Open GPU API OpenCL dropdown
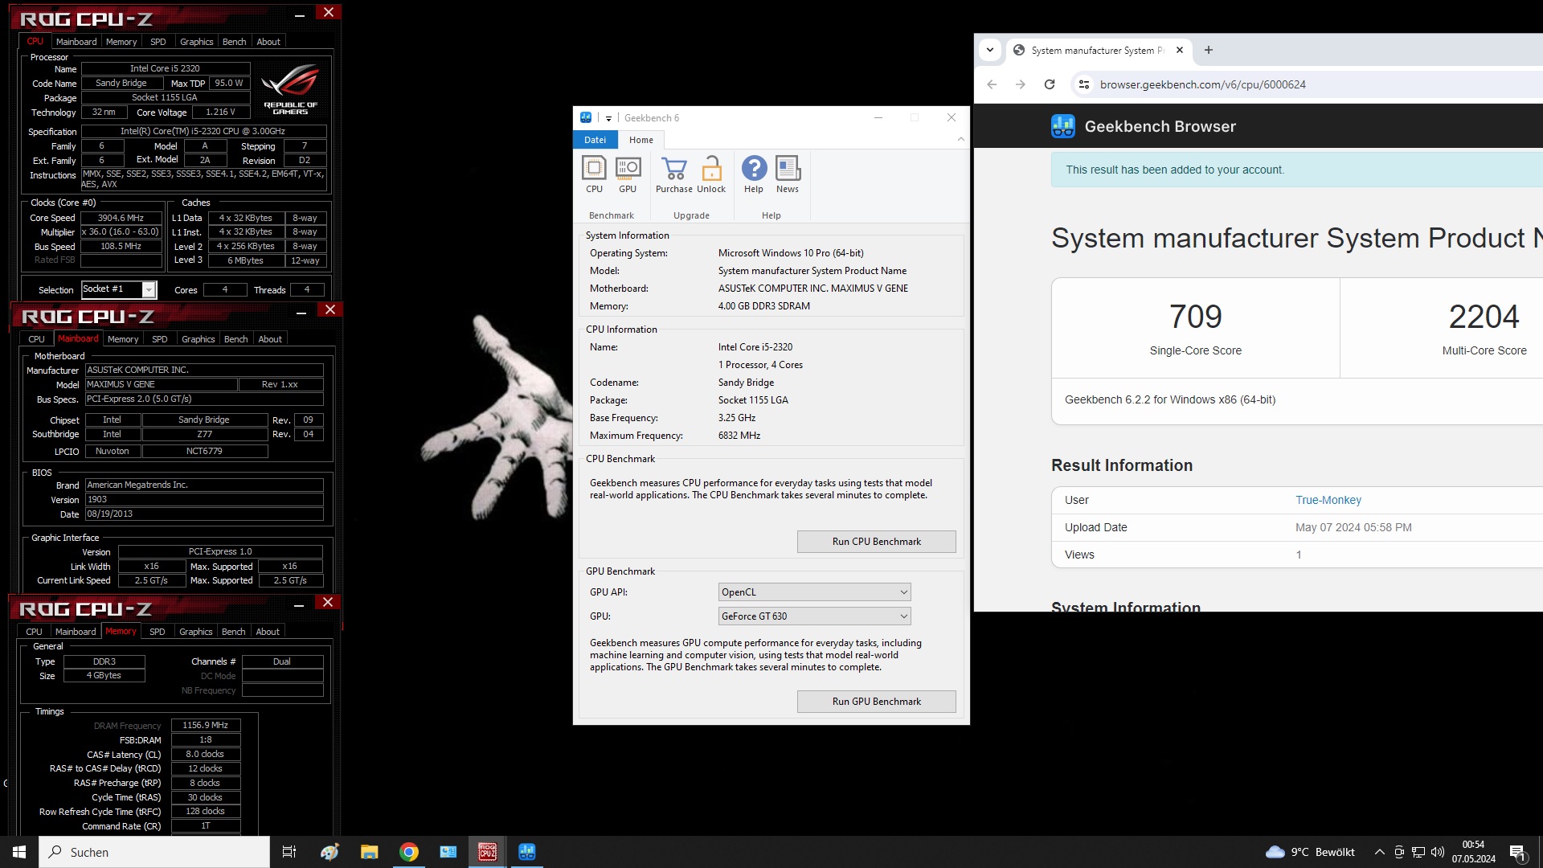 click(x=814, y=592)
